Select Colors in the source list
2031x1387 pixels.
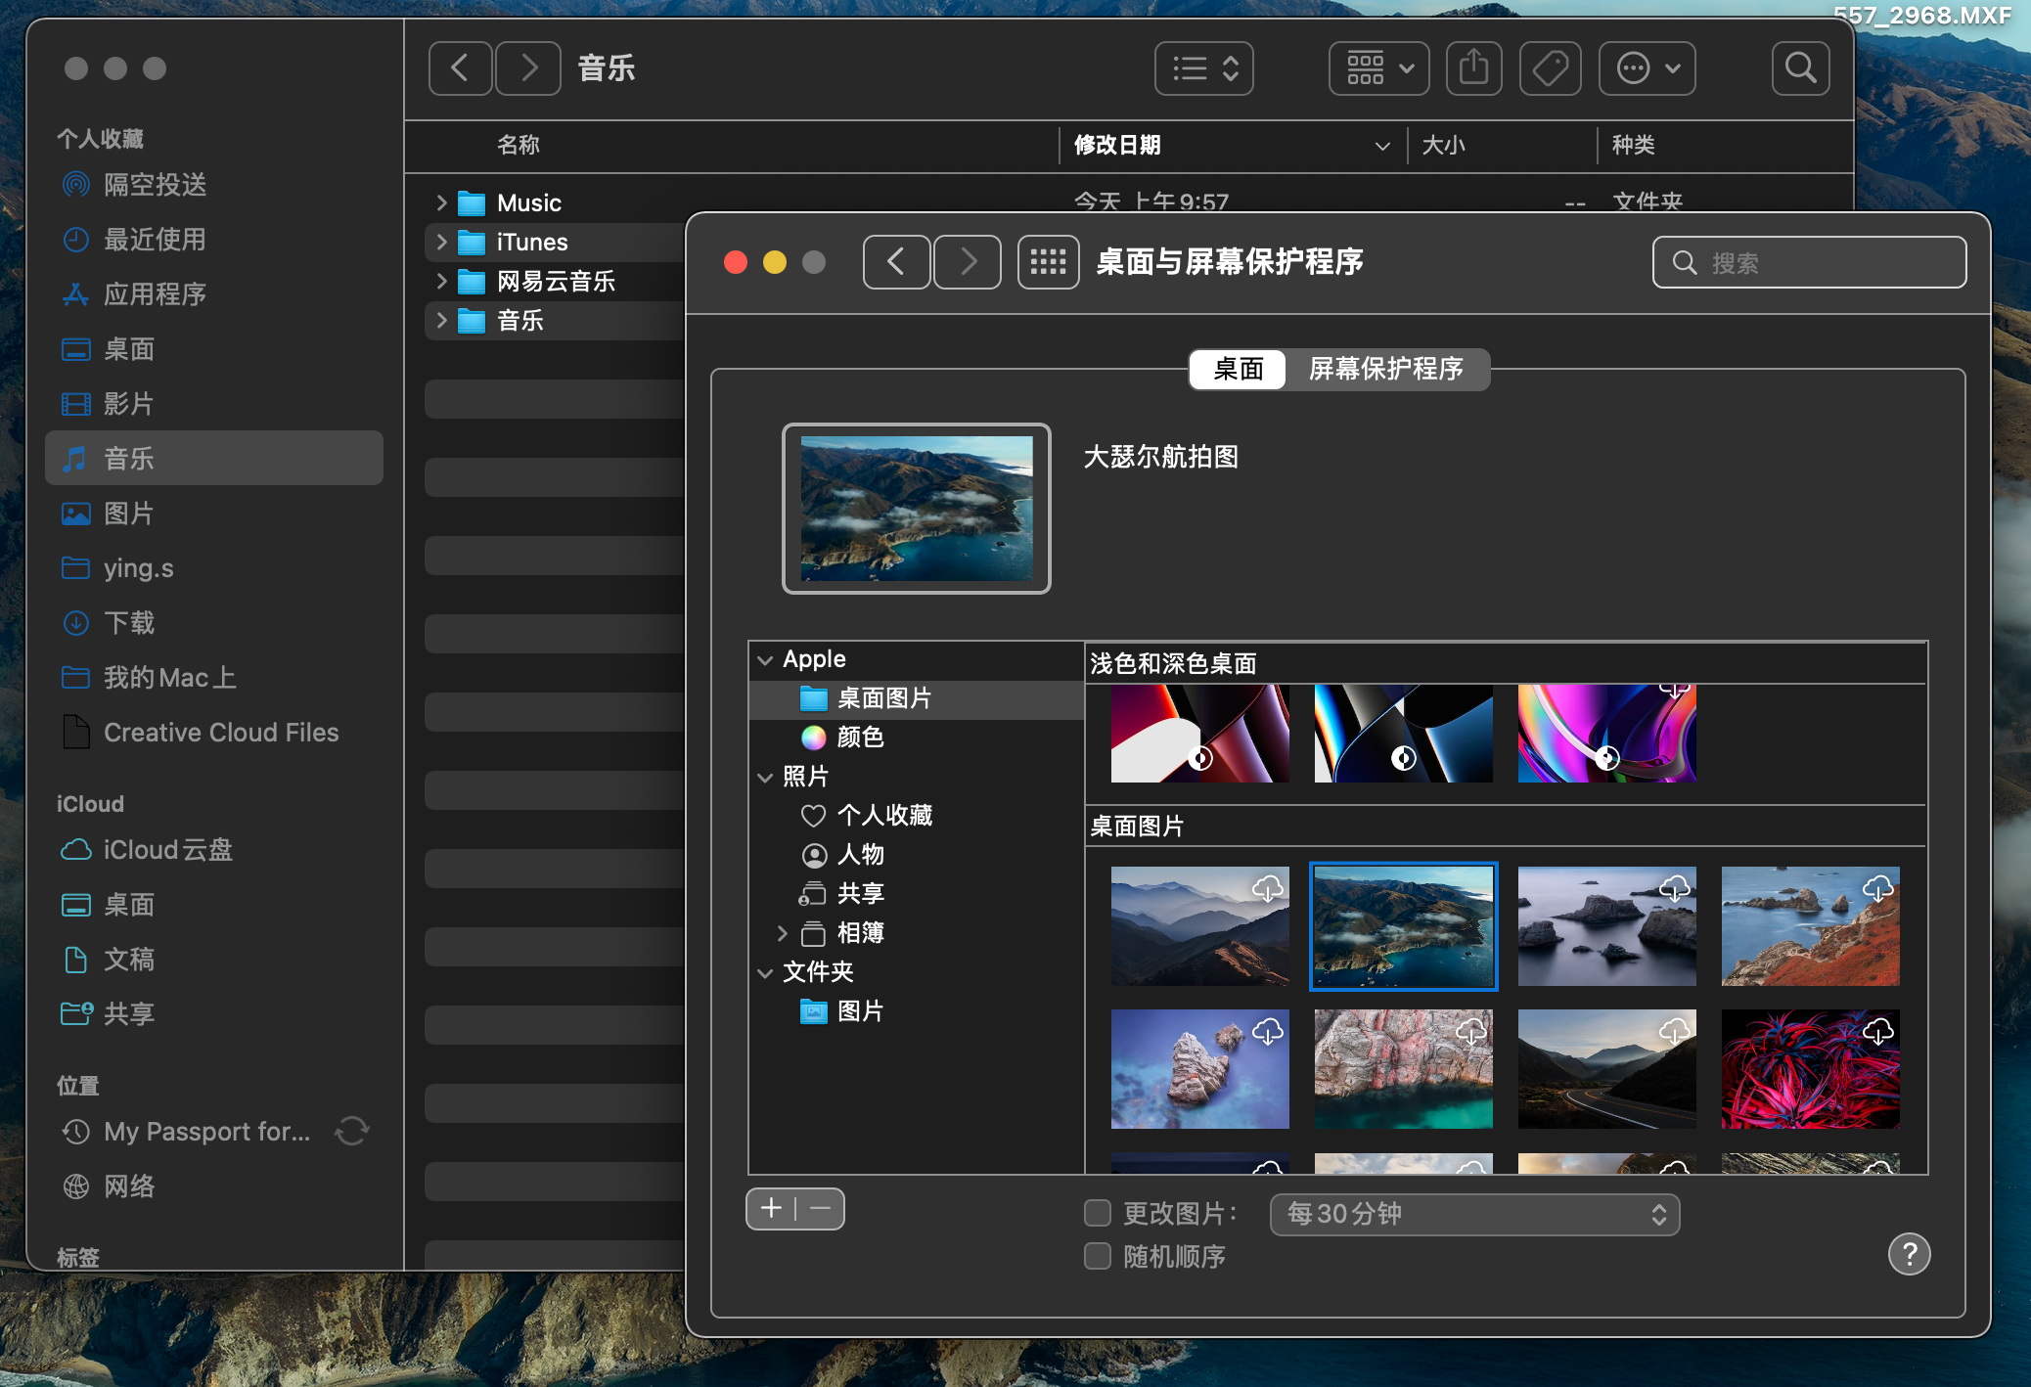coord(859,738)
